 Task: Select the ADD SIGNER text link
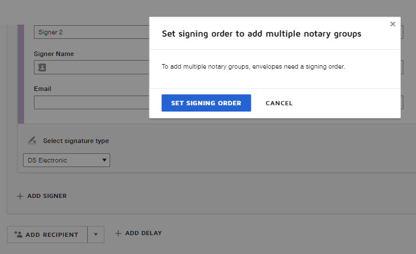47,196
